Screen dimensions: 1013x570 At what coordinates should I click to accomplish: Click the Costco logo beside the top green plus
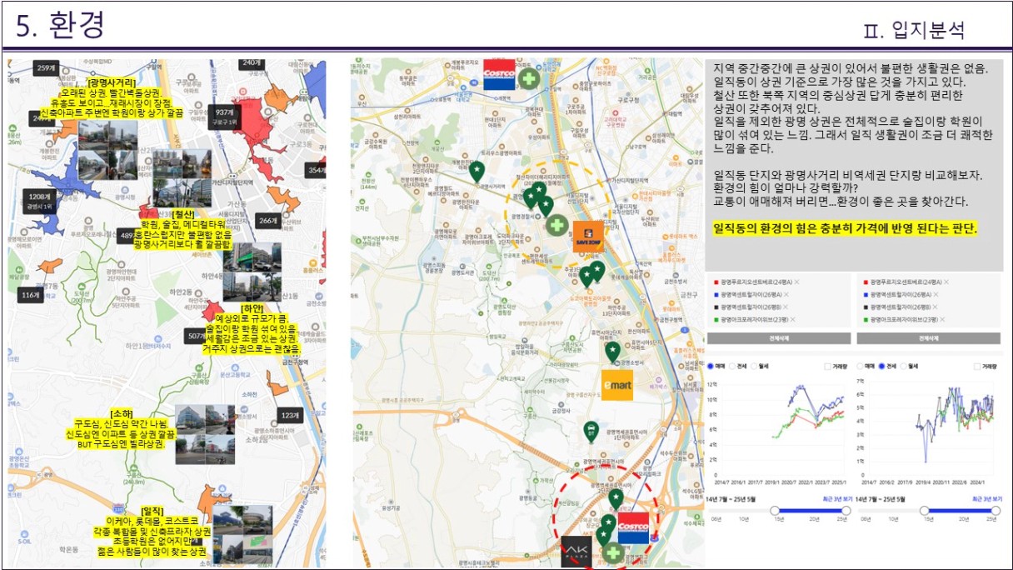[x=500, y=75]
